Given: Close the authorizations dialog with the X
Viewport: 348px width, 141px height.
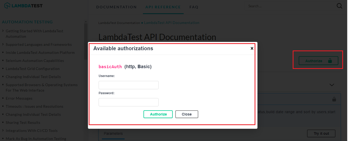Looking at the screenshot, I should click(x=252, y=48).
